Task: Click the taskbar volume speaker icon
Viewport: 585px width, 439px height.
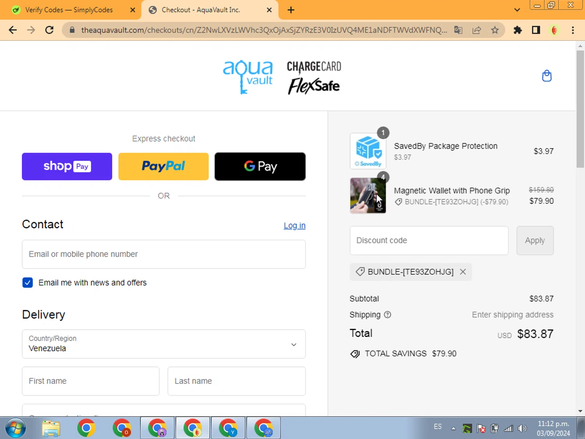Action: (522, 428)
